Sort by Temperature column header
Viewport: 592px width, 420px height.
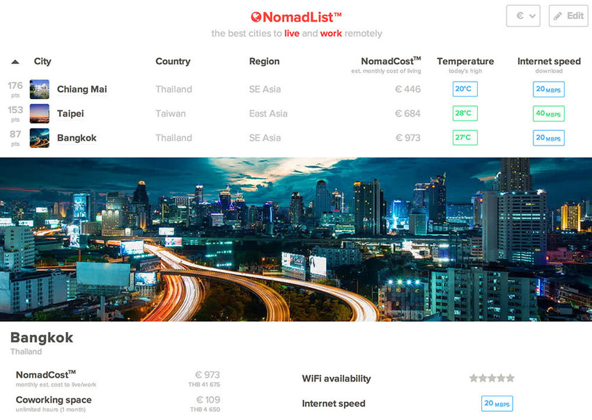coord(465,61)
